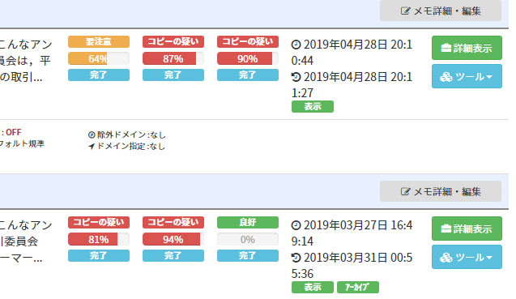Click 完了 status under the 87% bar
Screen dimensions: 516x299
point(173,75)
